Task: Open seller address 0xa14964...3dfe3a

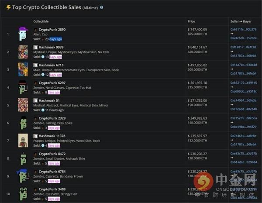Action: [x=243, y=100]
